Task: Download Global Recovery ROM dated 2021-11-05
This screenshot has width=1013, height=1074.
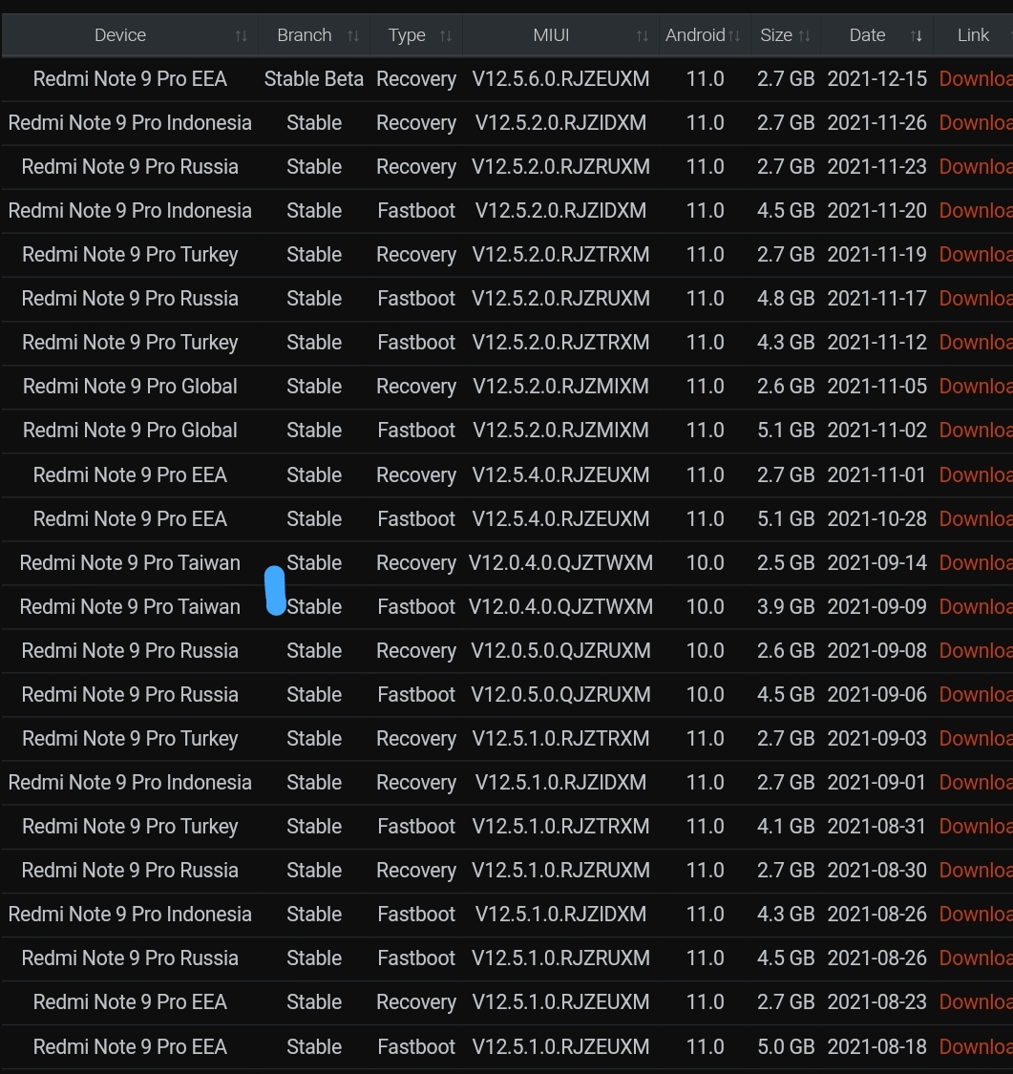Action: click(976, 387)
